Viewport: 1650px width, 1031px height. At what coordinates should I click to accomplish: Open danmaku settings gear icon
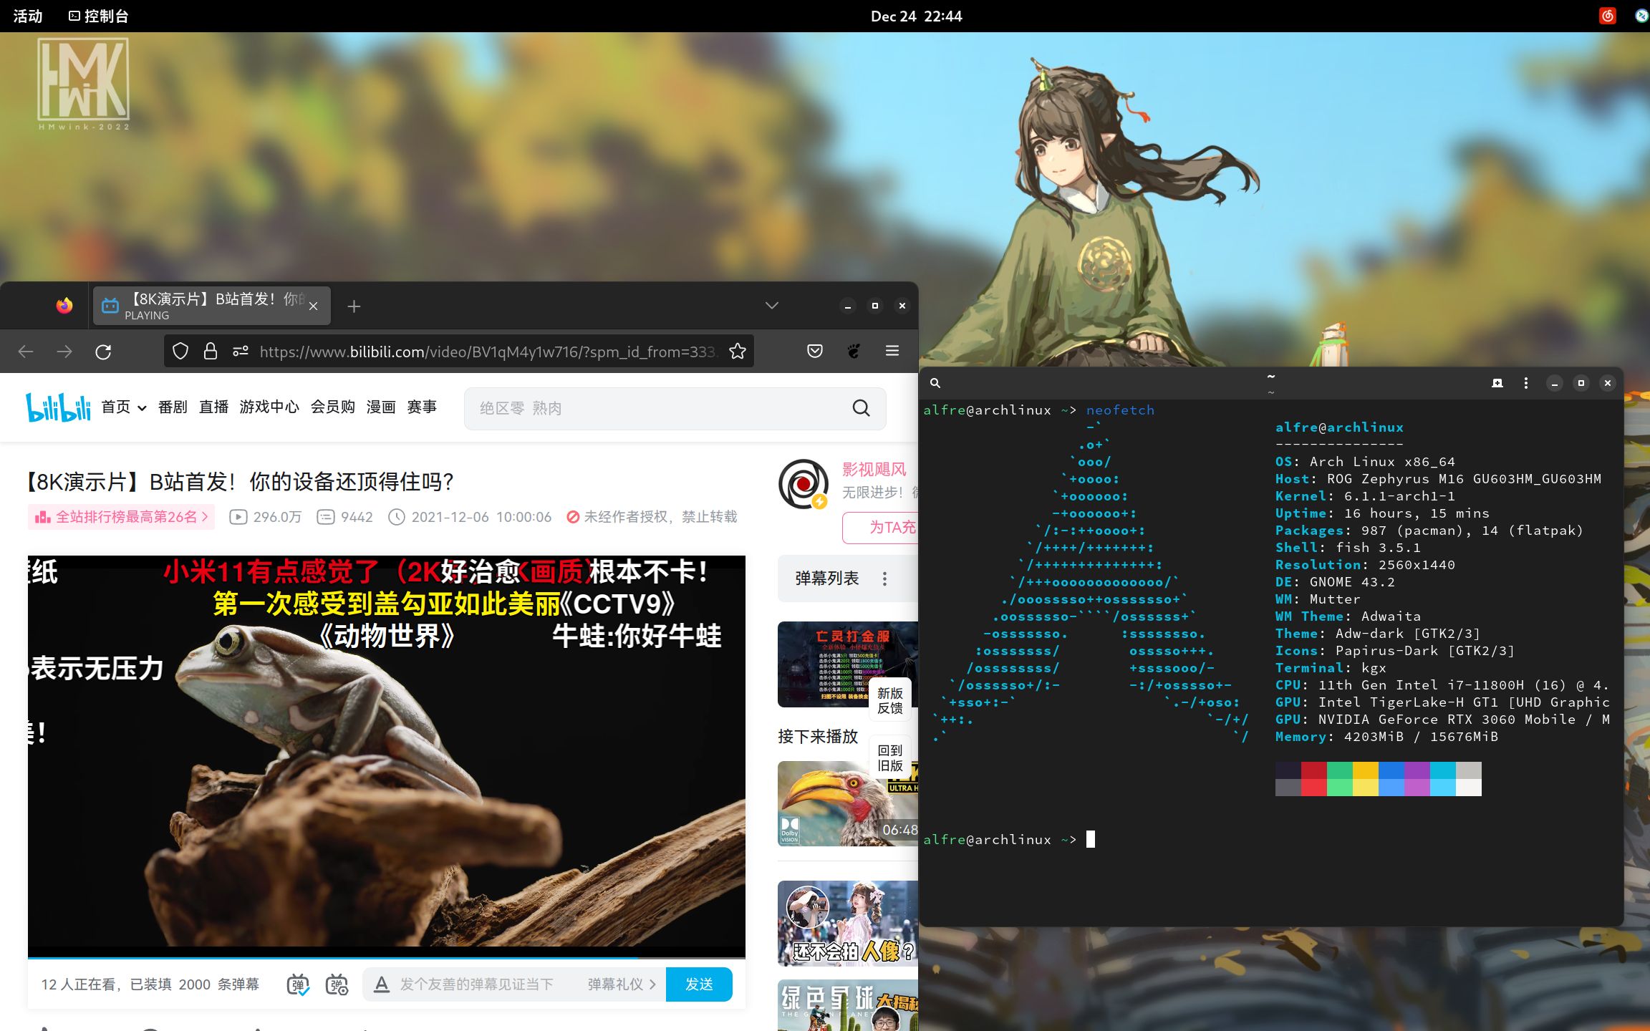pos(337,984)
